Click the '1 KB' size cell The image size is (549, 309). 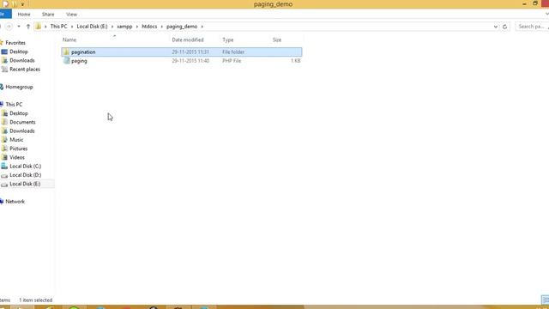pyautogui.click(x=295, y=61)
